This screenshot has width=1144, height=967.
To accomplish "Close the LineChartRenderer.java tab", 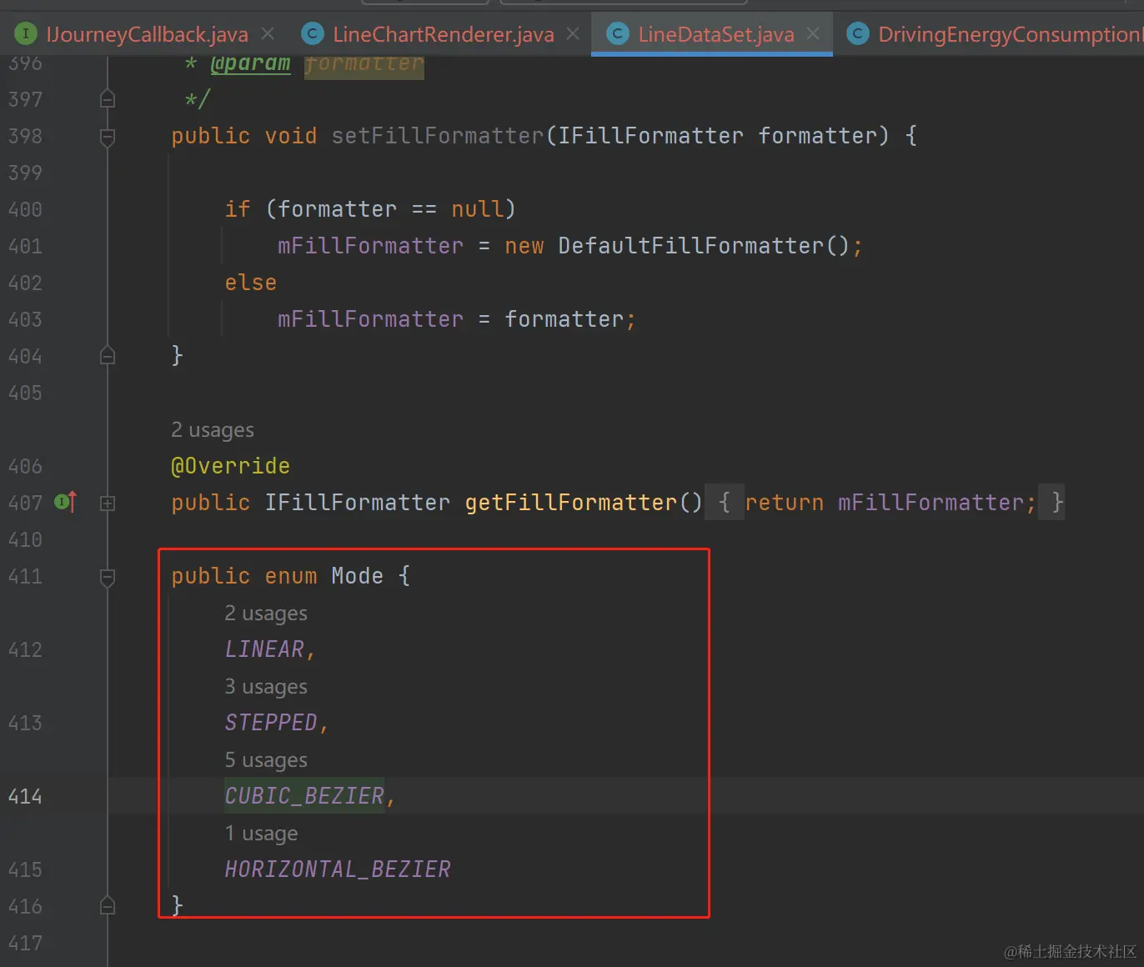I will point(573,34).
